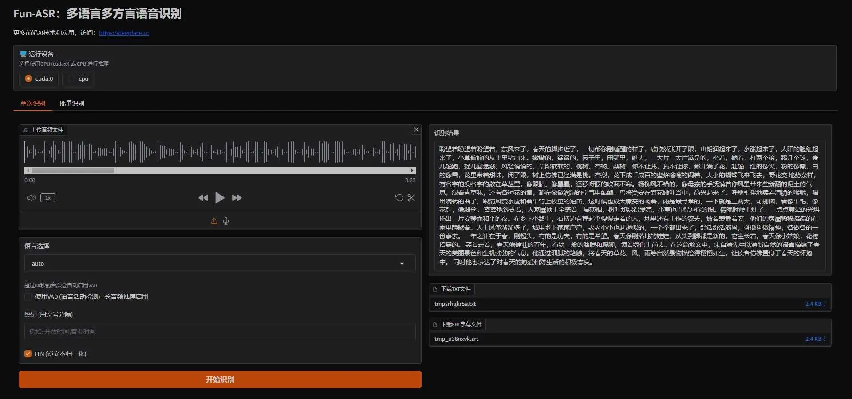This screenshot has width=852, height=399.
Task: Click the 下载TXT文件 download expander
Action: pyautogui.click(x=451, y=289)
